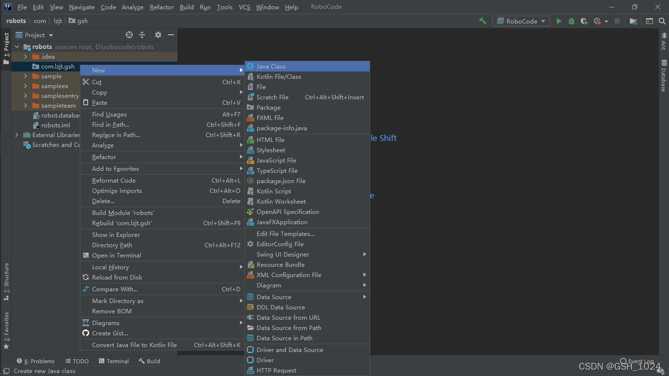The width and height of the screenshot is (669, 376).
Task: Select Edit File Templates...
Action: click(307, 234)
